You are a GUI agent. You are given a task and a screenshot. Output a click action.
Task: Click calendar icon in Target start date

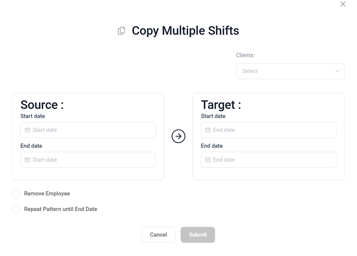pos(208,130)
